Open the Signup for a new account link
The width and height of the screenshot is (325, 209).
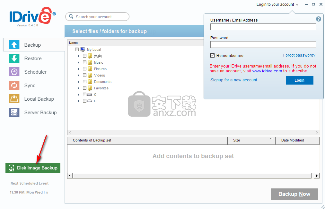(233, 80)
